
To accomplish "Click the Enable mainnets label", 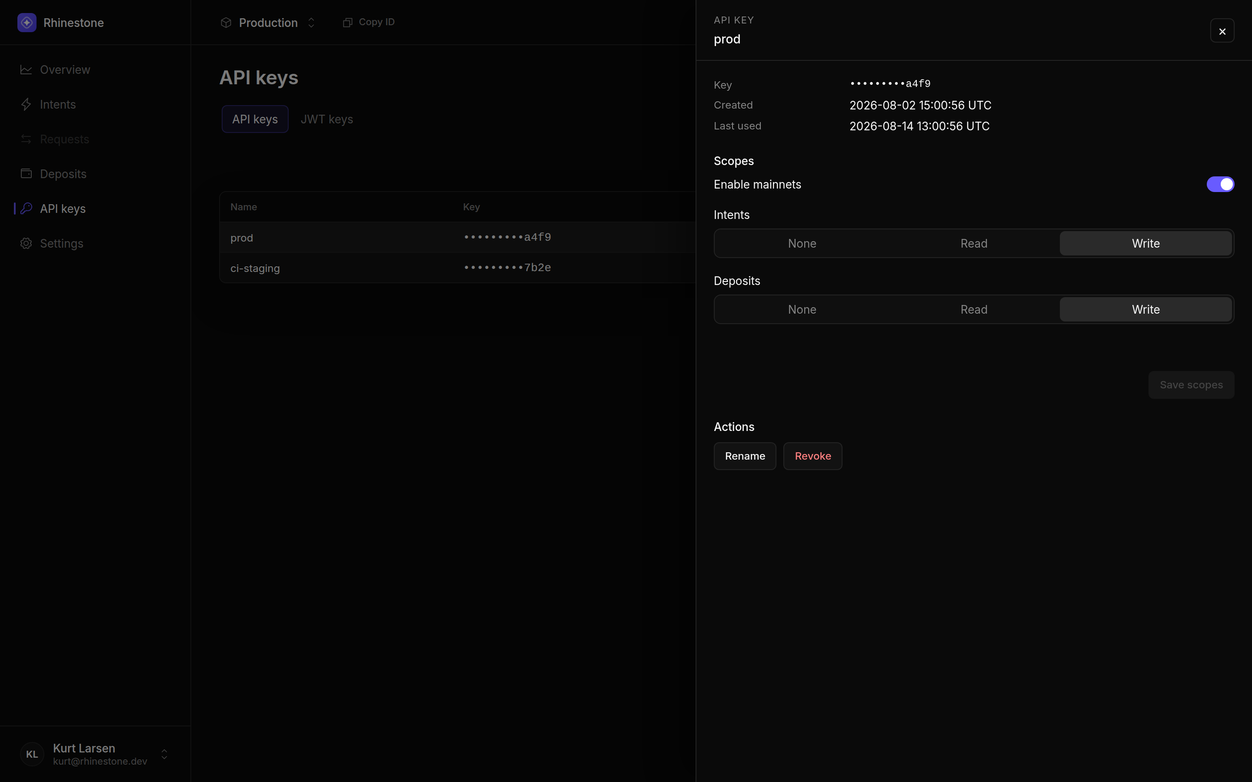I will pyautogui.click(x=757, y=185).
